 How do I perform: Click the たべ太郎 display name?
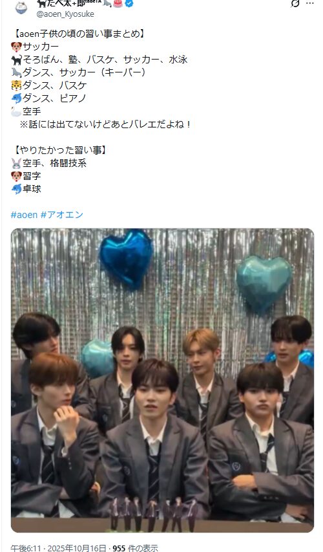point(70,3)
